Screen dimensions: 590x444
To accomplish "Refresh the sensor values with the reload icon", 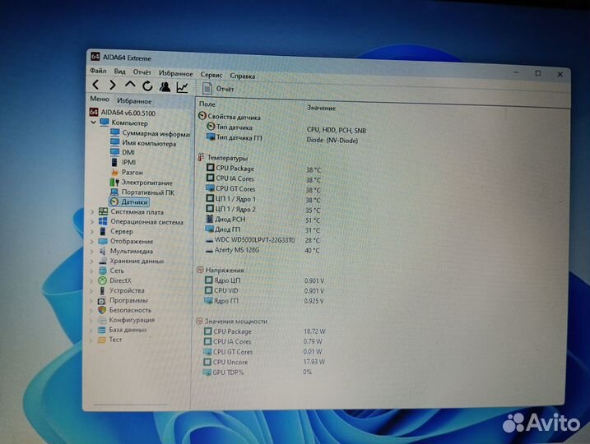I will pyautogui.click(x=147, y=86).
